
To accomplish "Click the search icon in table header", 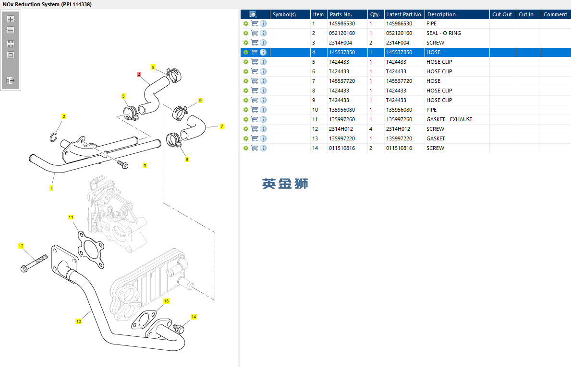I will tap(253, 14).
